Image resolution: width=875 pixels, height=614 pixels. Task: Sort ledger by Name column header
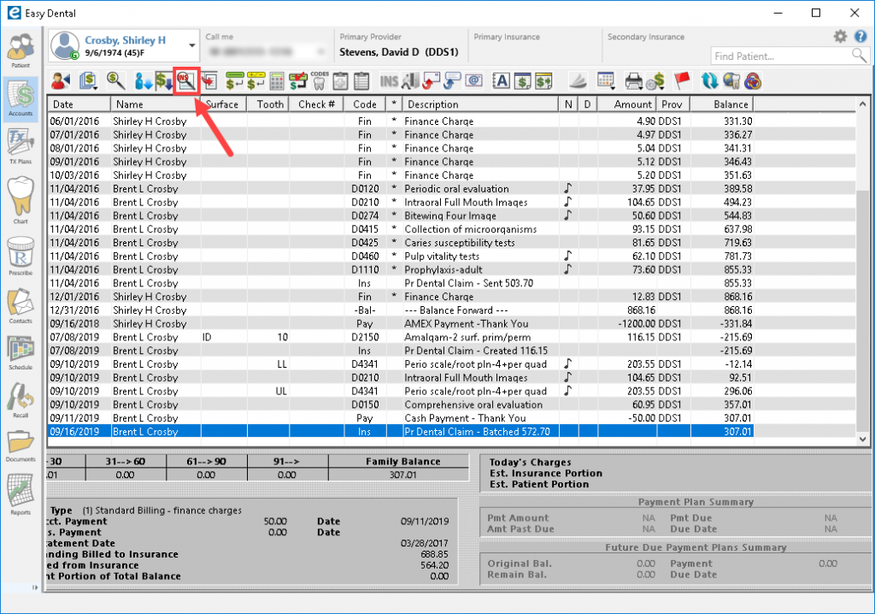[x=156, y=104]
